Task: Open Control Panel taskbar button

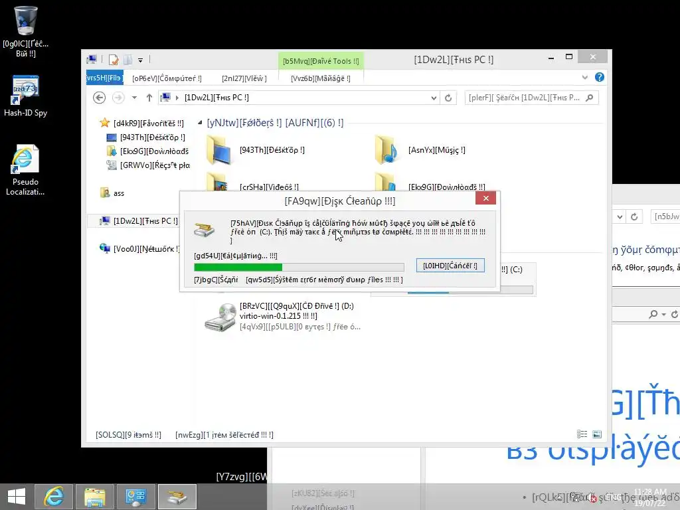Action: tap(136, 496)
